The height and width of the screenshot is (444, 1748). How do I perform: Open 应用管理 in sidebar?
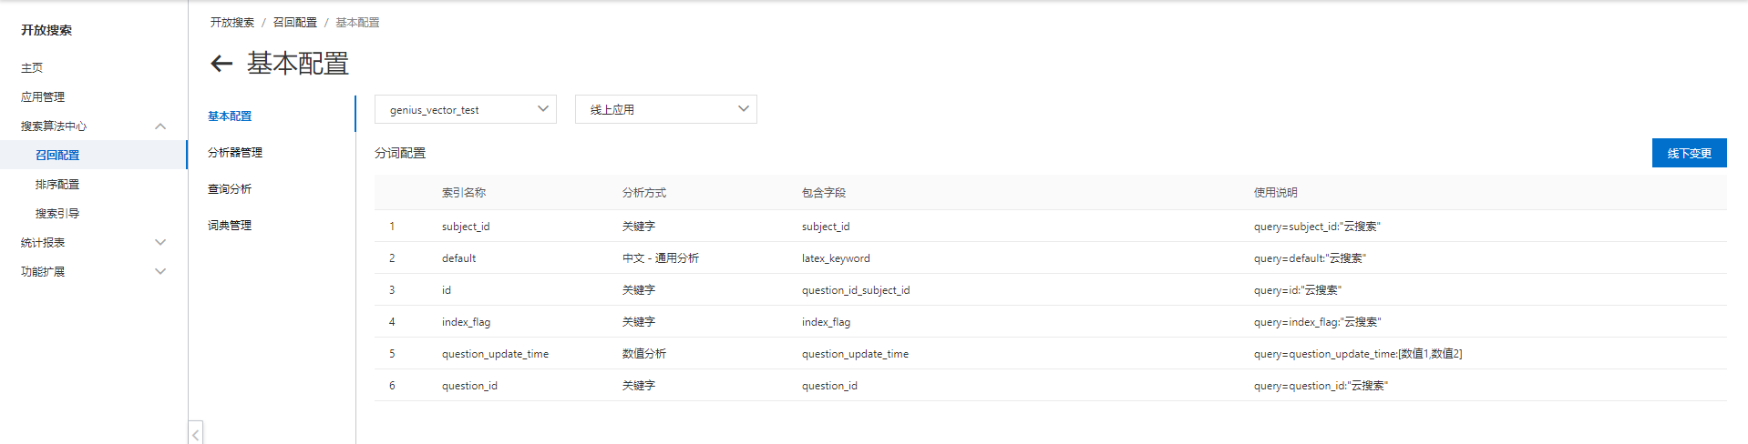tap(43, 96)
